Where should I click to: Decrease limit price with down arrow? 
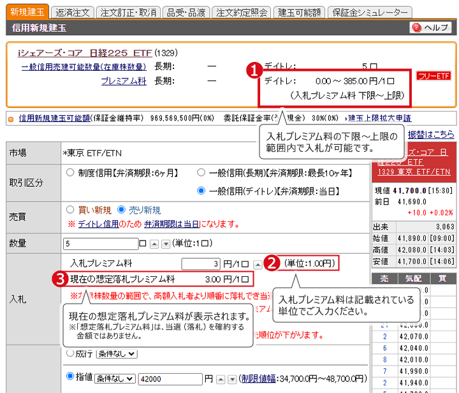[x=230, y=378]
